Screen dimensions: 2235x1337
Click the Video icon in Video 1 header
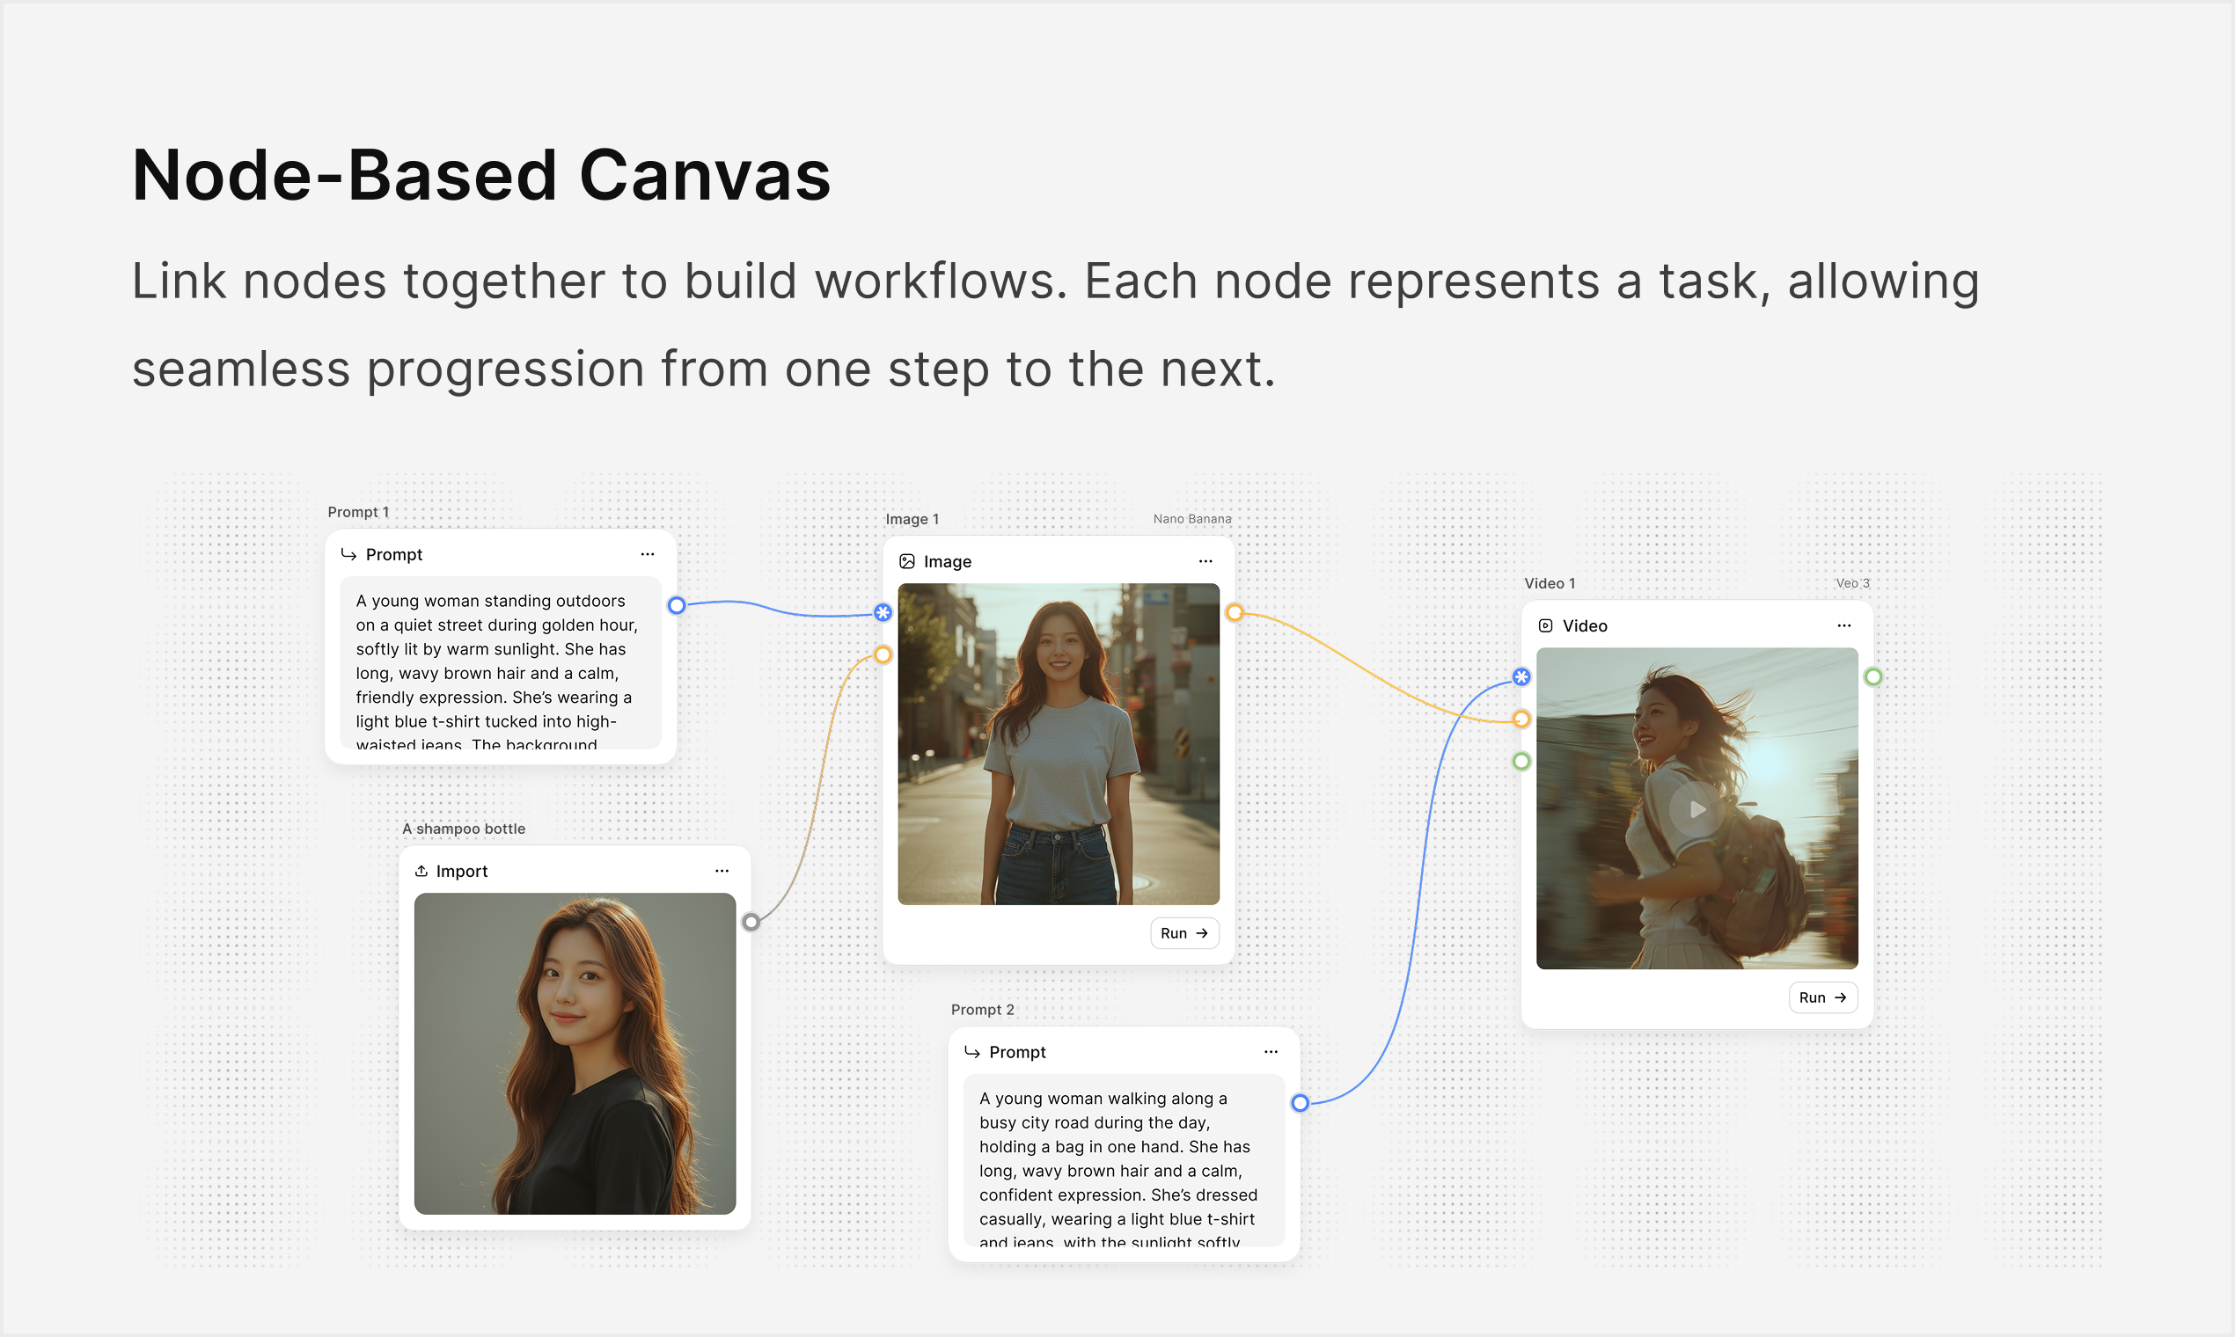[x=1545, y=625]
